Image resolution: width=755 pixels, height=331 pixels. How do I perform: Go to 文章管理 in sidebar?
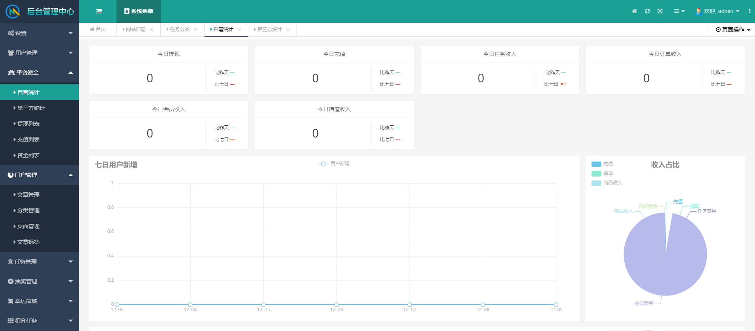point(28,195)
